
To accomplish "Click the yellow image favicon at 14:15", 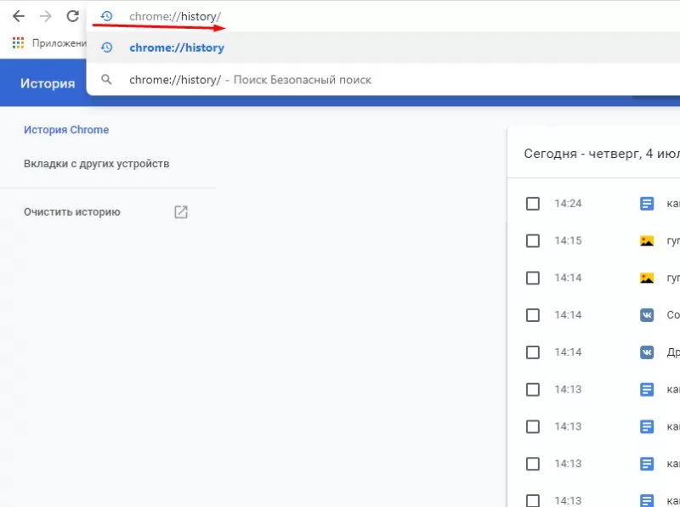I will coord(649,240).
